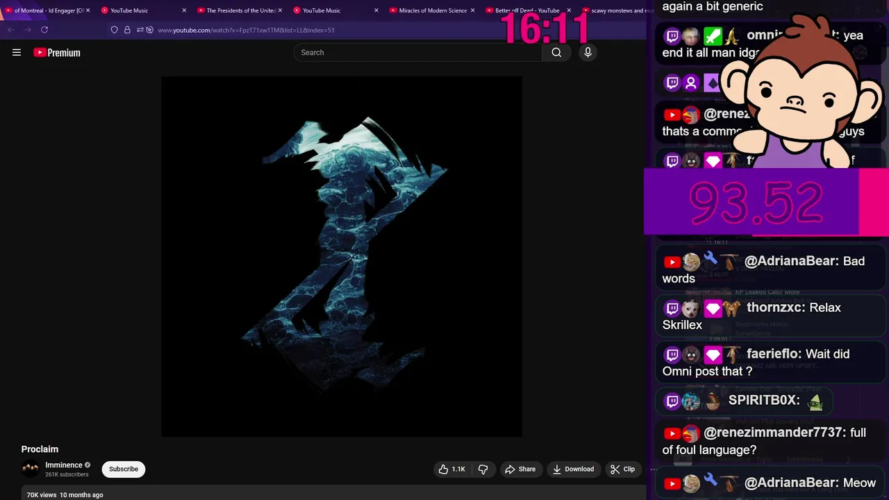Click the YouTube icon beside '@AdrianaBear: Meow'
889x500 pixels.
coord(672,483)
